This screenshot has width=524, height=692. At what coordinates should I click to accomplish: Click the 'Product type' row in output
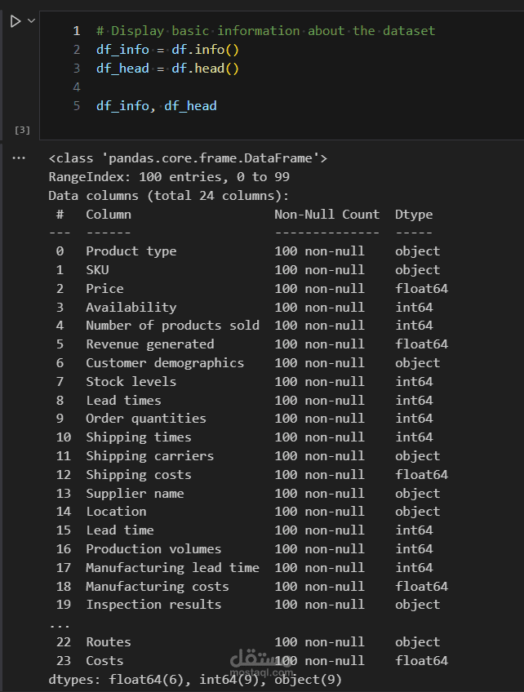(131, 251)
